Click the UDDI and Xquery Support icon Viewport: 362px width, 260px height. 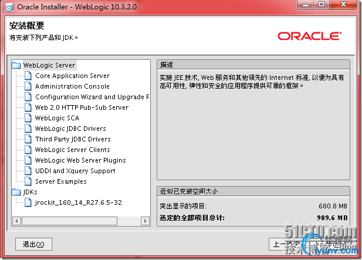[x=28, y=171]
